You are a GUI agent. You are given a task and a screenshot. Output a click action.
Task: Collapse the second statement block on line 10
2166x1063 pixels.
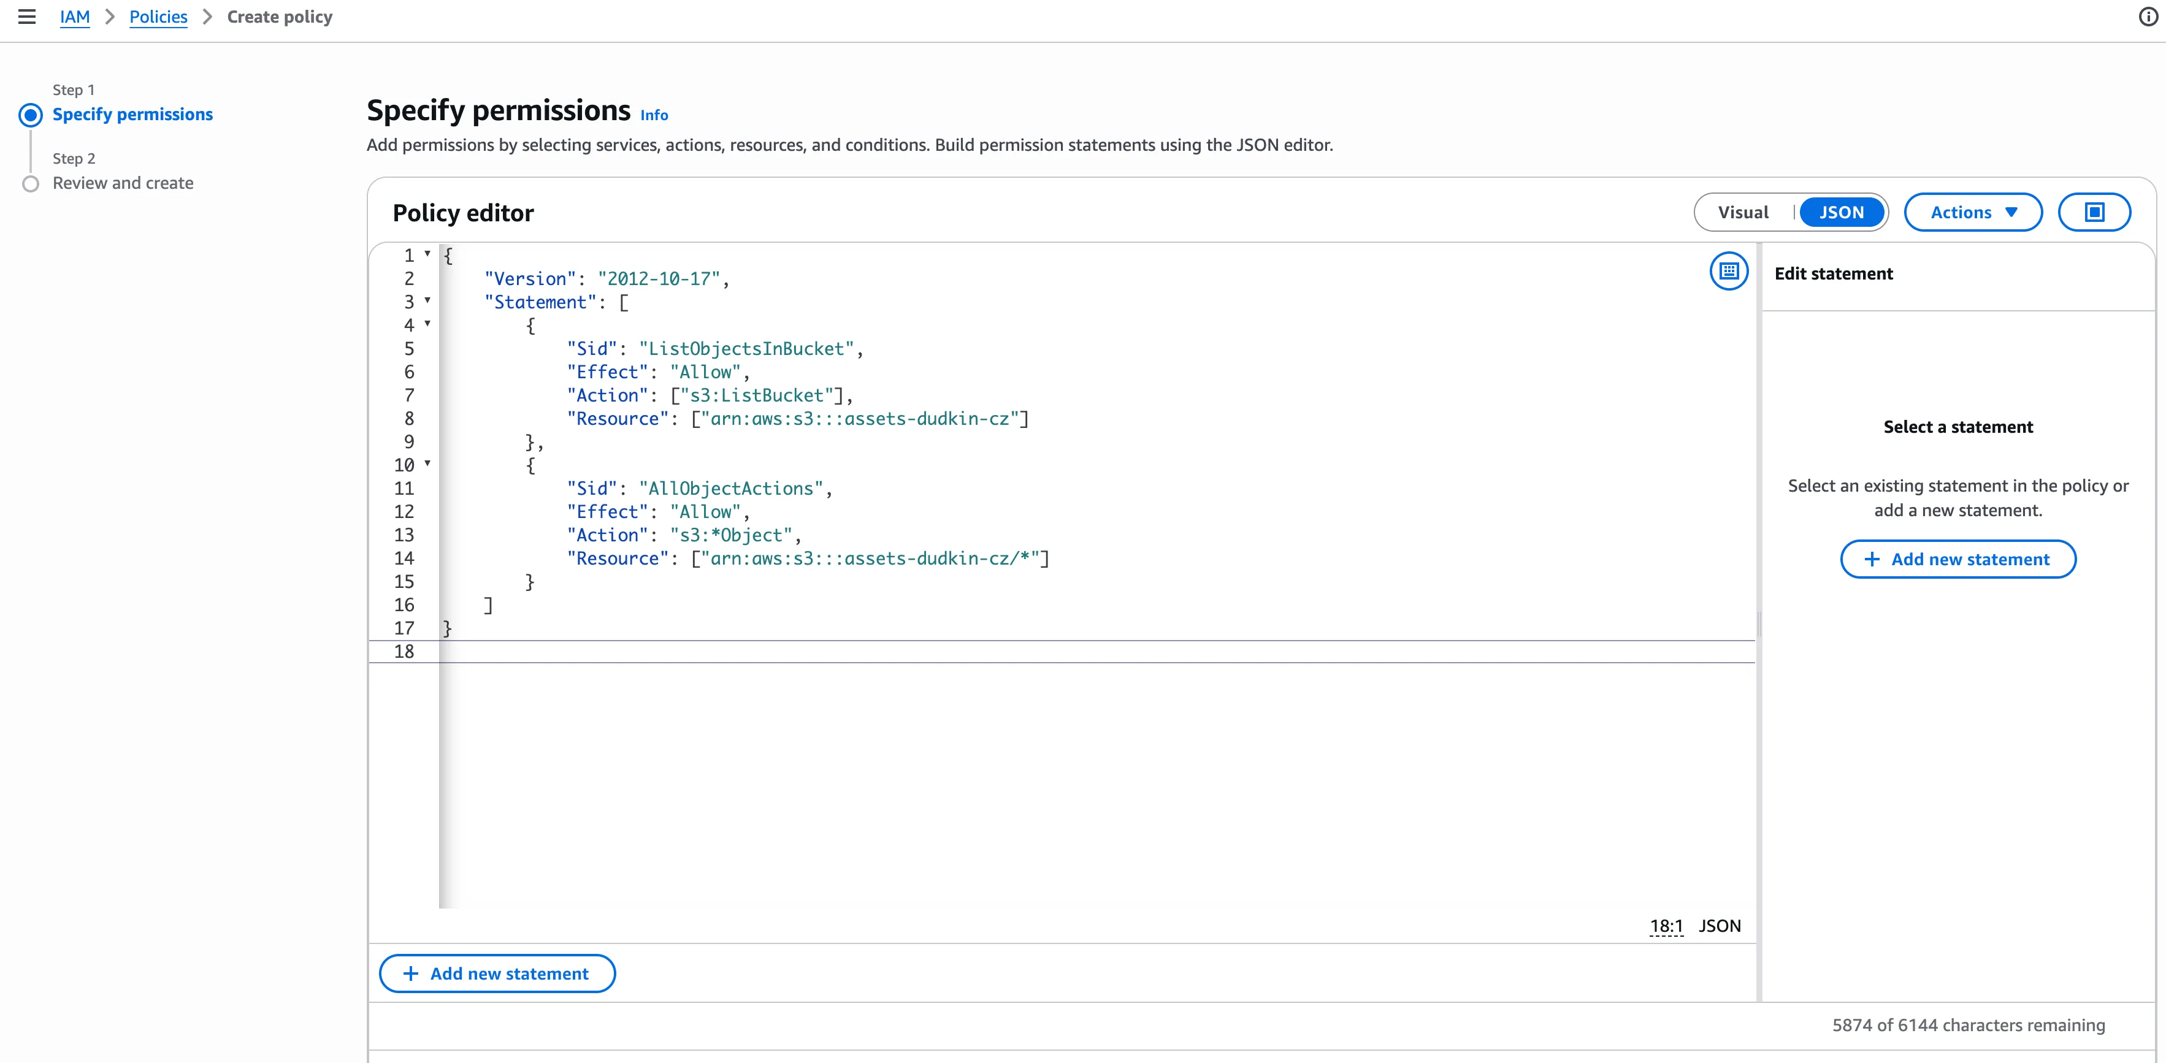427,464
